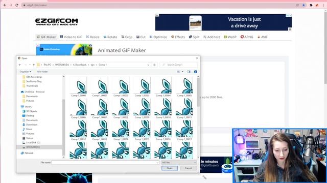Open the Organize dropdown menu
The image size is (327, 183).
25,72
